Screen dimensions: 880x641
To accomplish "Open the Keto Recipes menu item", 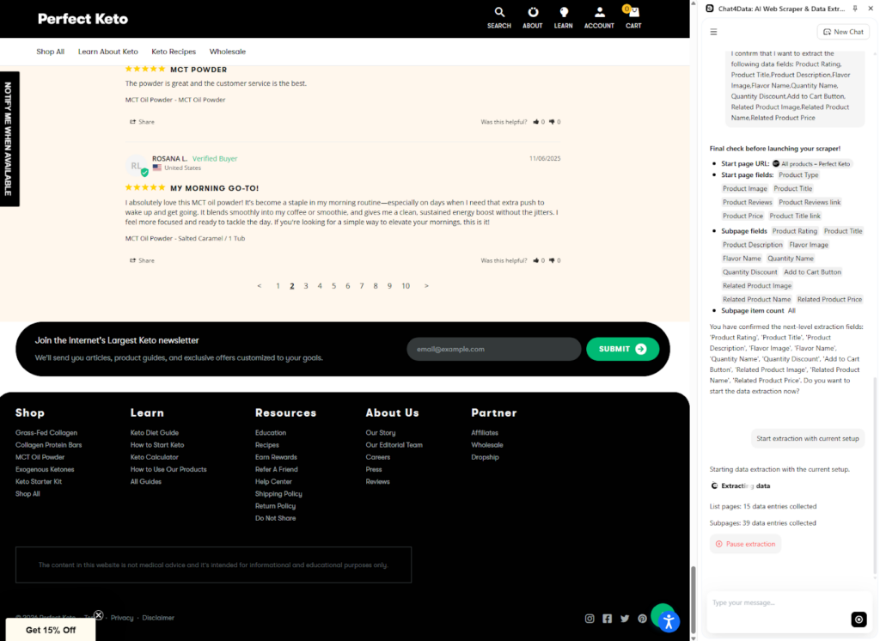I will 174,52.
